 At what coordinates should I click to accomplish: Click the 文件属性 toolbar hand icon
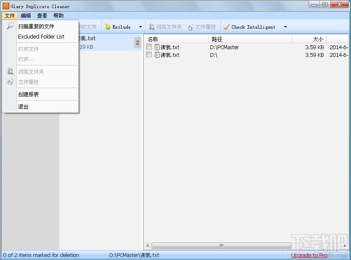[190, 27]
